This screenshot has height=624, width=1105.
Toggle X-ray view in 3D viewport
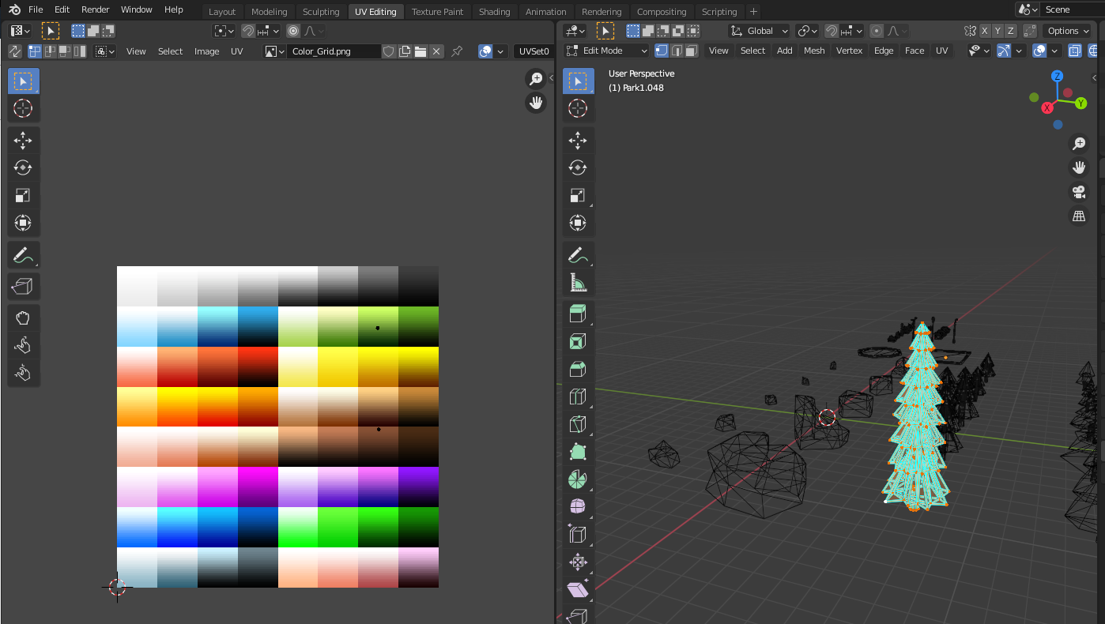pyautogui.click(x=1075, y=51)
